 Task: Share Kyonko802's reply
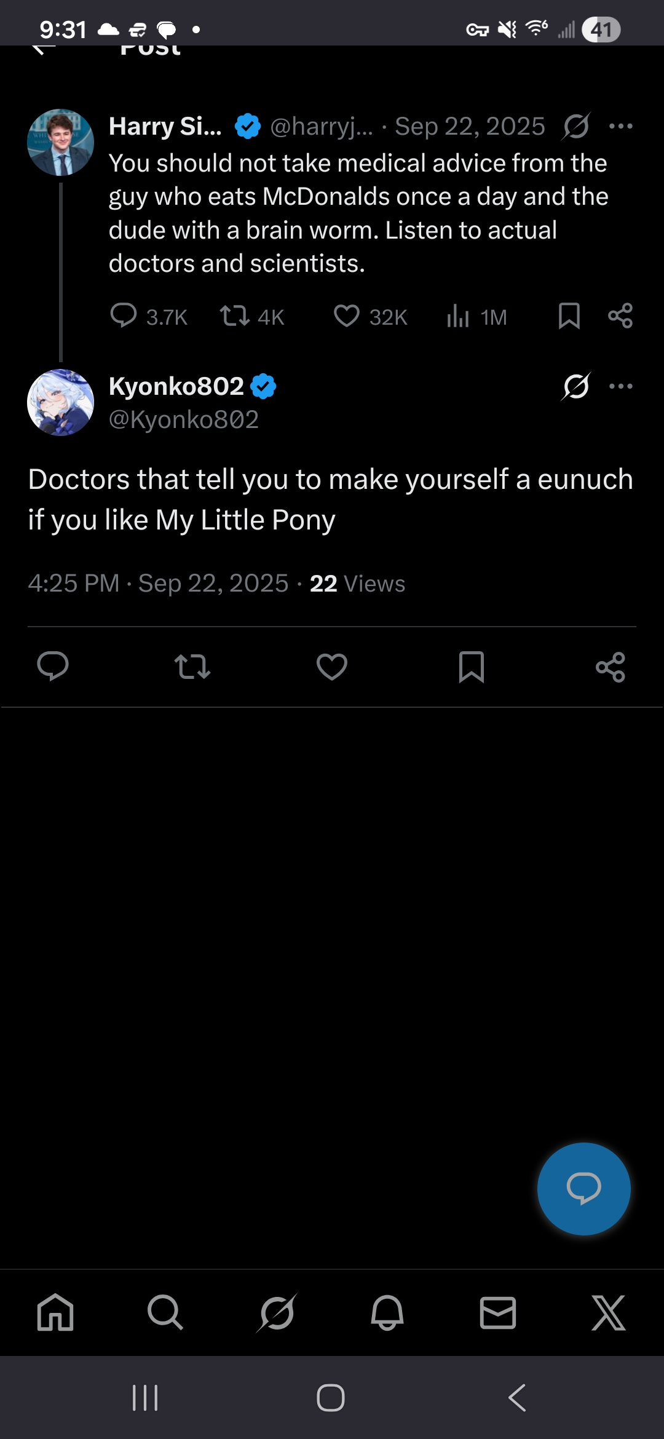pos(611,667)
